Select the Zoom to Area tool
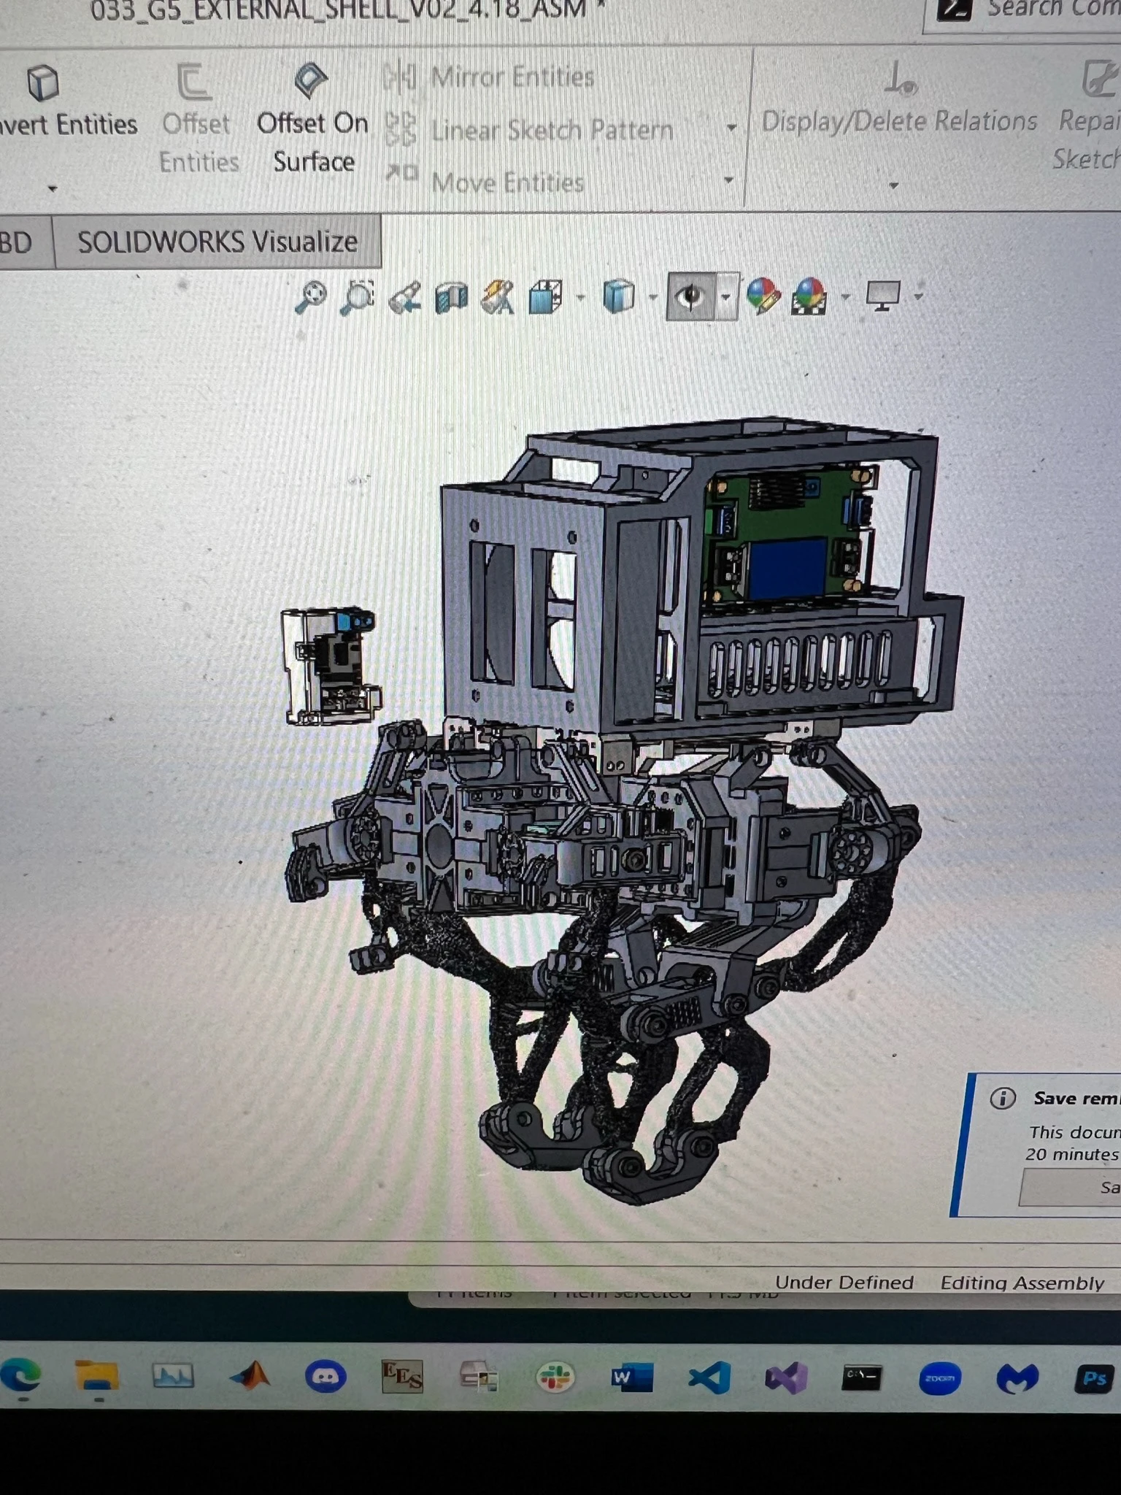Image resolution: width=1121 pixels, height=1495 pixels. pyautogui.click(x=357, y=297)
